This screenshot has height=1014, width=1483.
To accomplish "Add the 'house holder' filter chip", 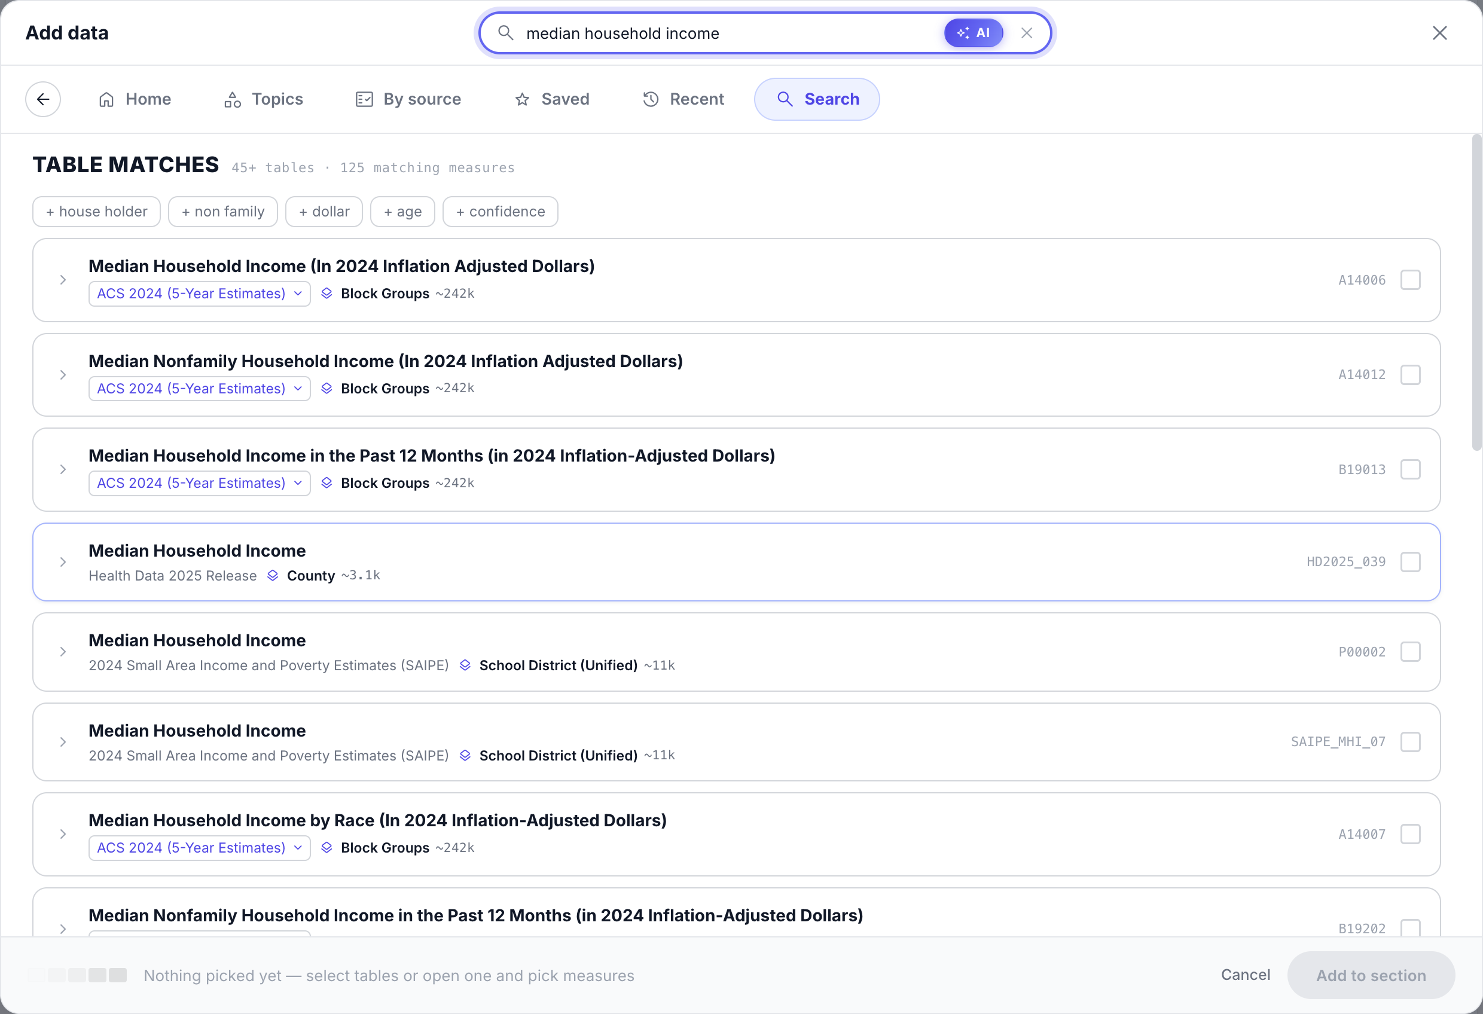I will 96,211.
